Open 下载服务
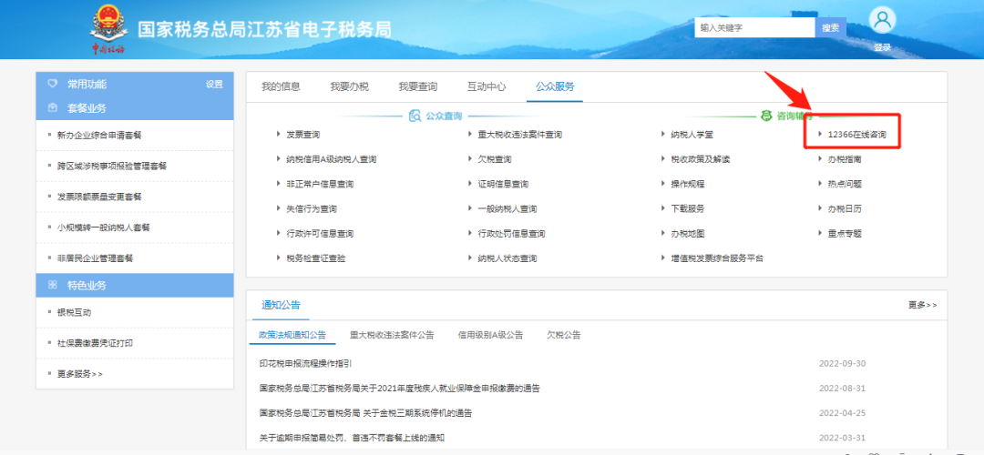 687,208
